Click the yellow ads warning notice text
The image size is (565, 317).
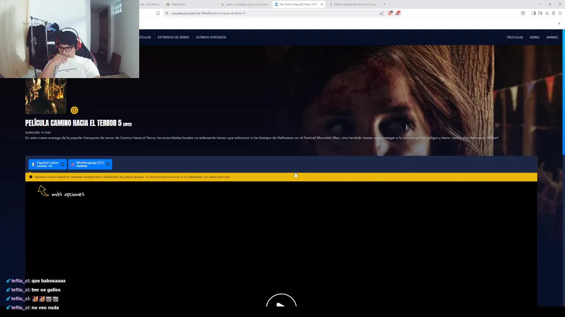(x=132, y=177)
